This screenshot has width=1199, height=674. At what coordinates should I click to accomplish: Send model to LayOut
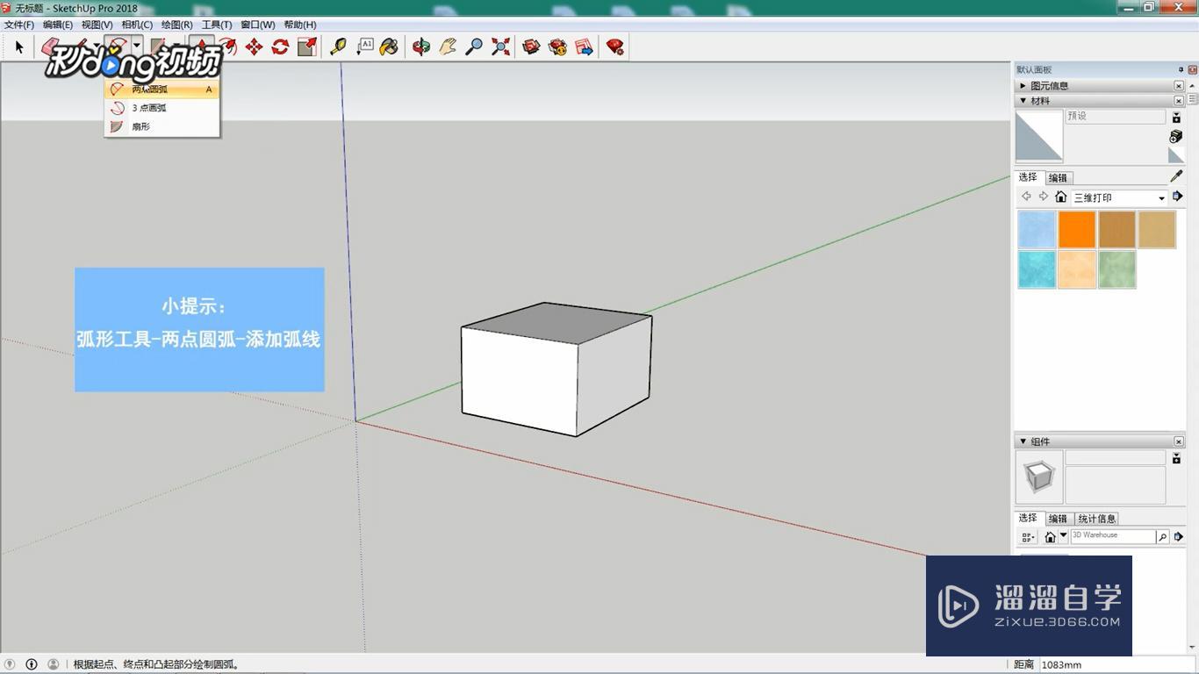pos(584,47)
